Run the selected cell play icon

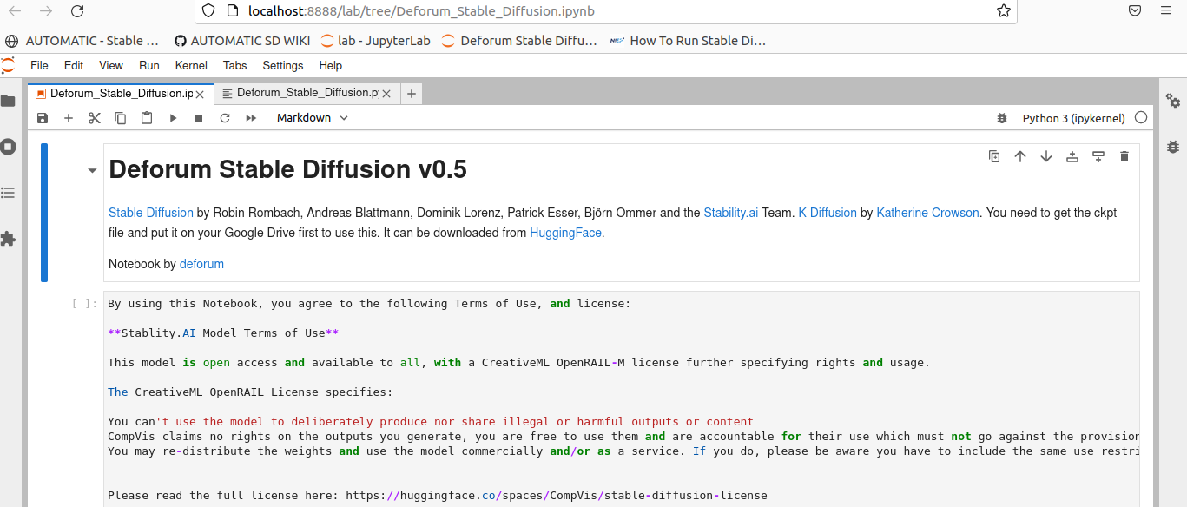173,118
